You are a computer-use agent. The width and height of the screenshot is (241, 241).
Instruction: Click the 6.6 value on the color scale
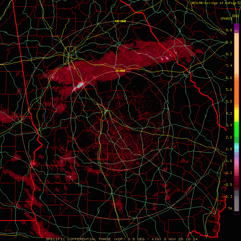(x=229, y=78)
